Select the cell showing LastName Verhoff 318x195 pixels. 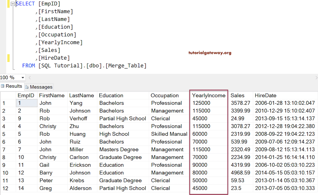click(x=83, y=118)
